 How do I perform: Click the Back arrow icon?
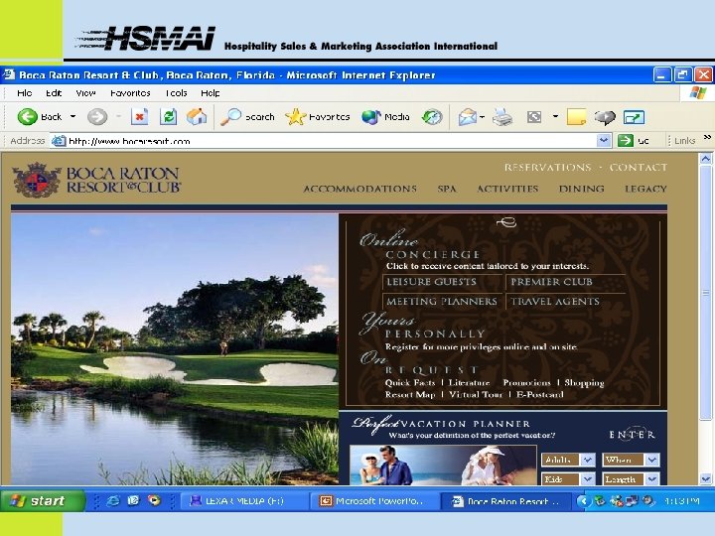click(28, 117)
